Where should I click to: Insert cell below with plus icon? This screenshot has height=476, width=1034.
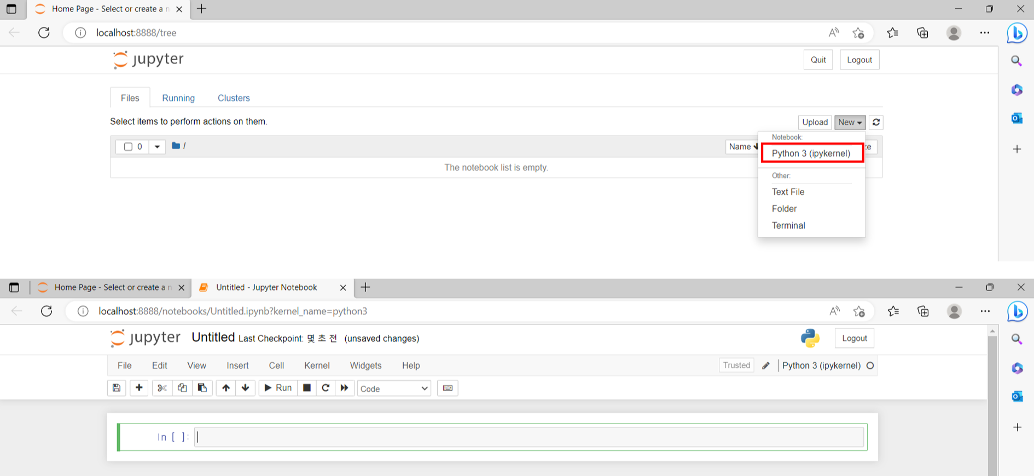click(x=139, y=388)
